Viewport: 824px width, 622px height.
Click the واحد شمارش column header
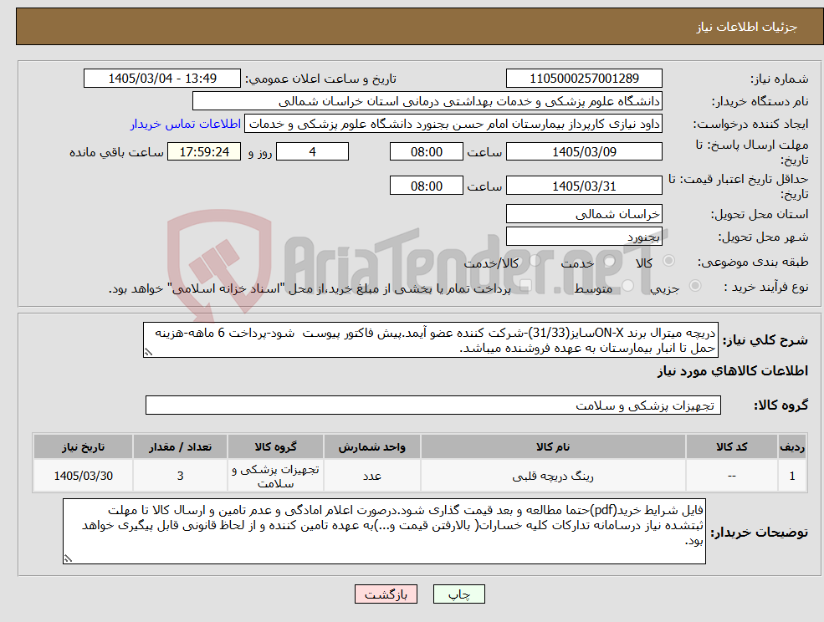(x=372, y=447)
